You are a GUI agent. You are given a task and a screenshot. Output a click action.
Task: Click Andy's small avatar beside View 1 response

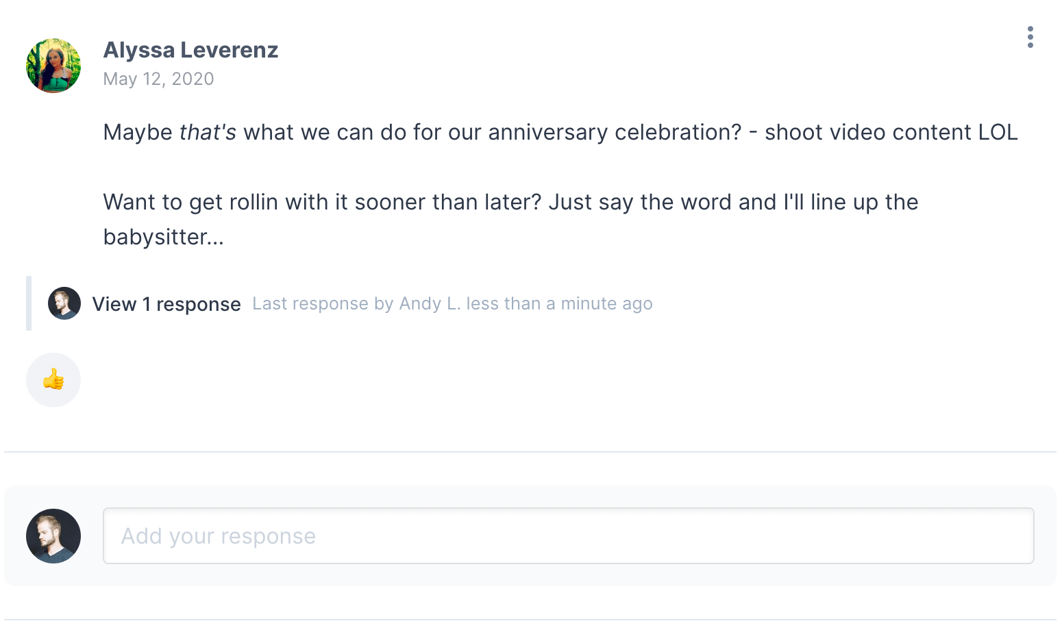click(64, 303)
